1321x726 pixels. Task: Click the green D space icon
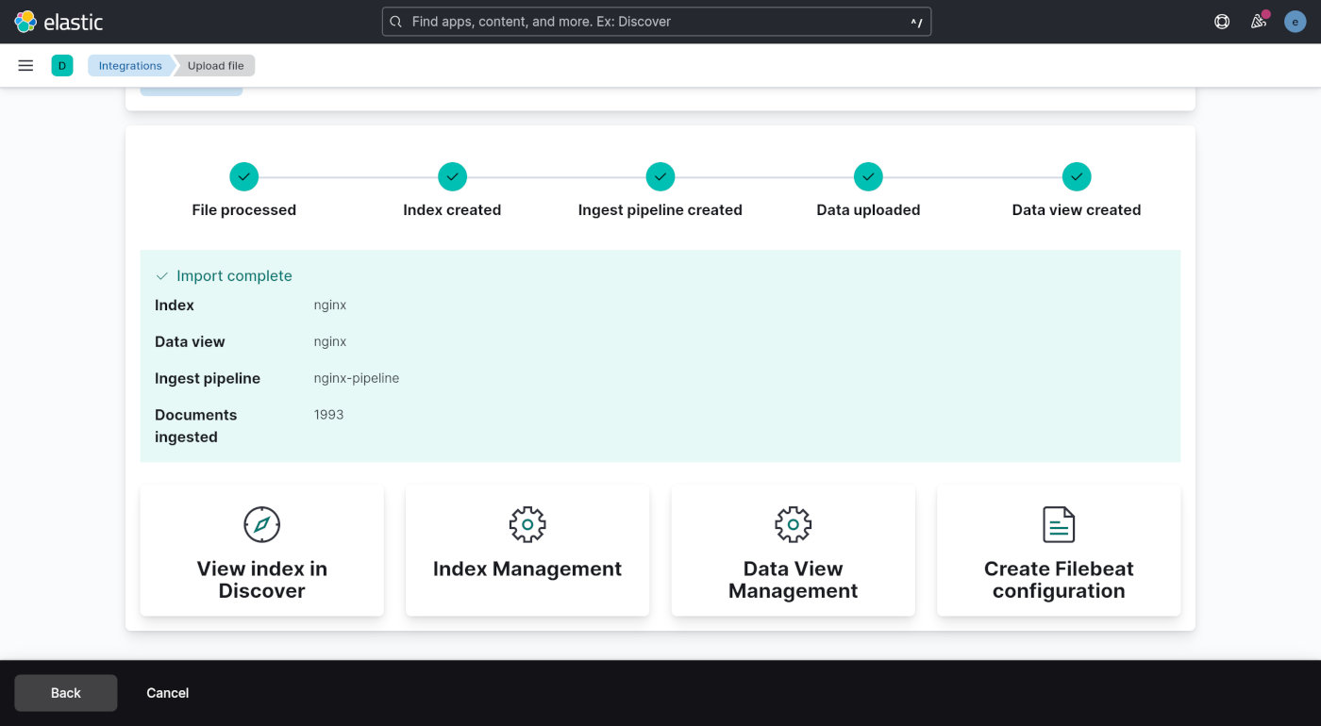tap(61, 65)
